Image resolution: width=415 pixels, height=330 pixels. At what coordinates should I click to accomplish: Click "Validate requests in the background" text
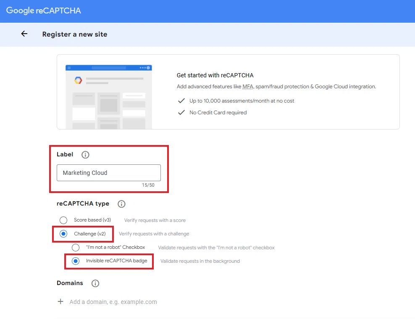(200, 261)
